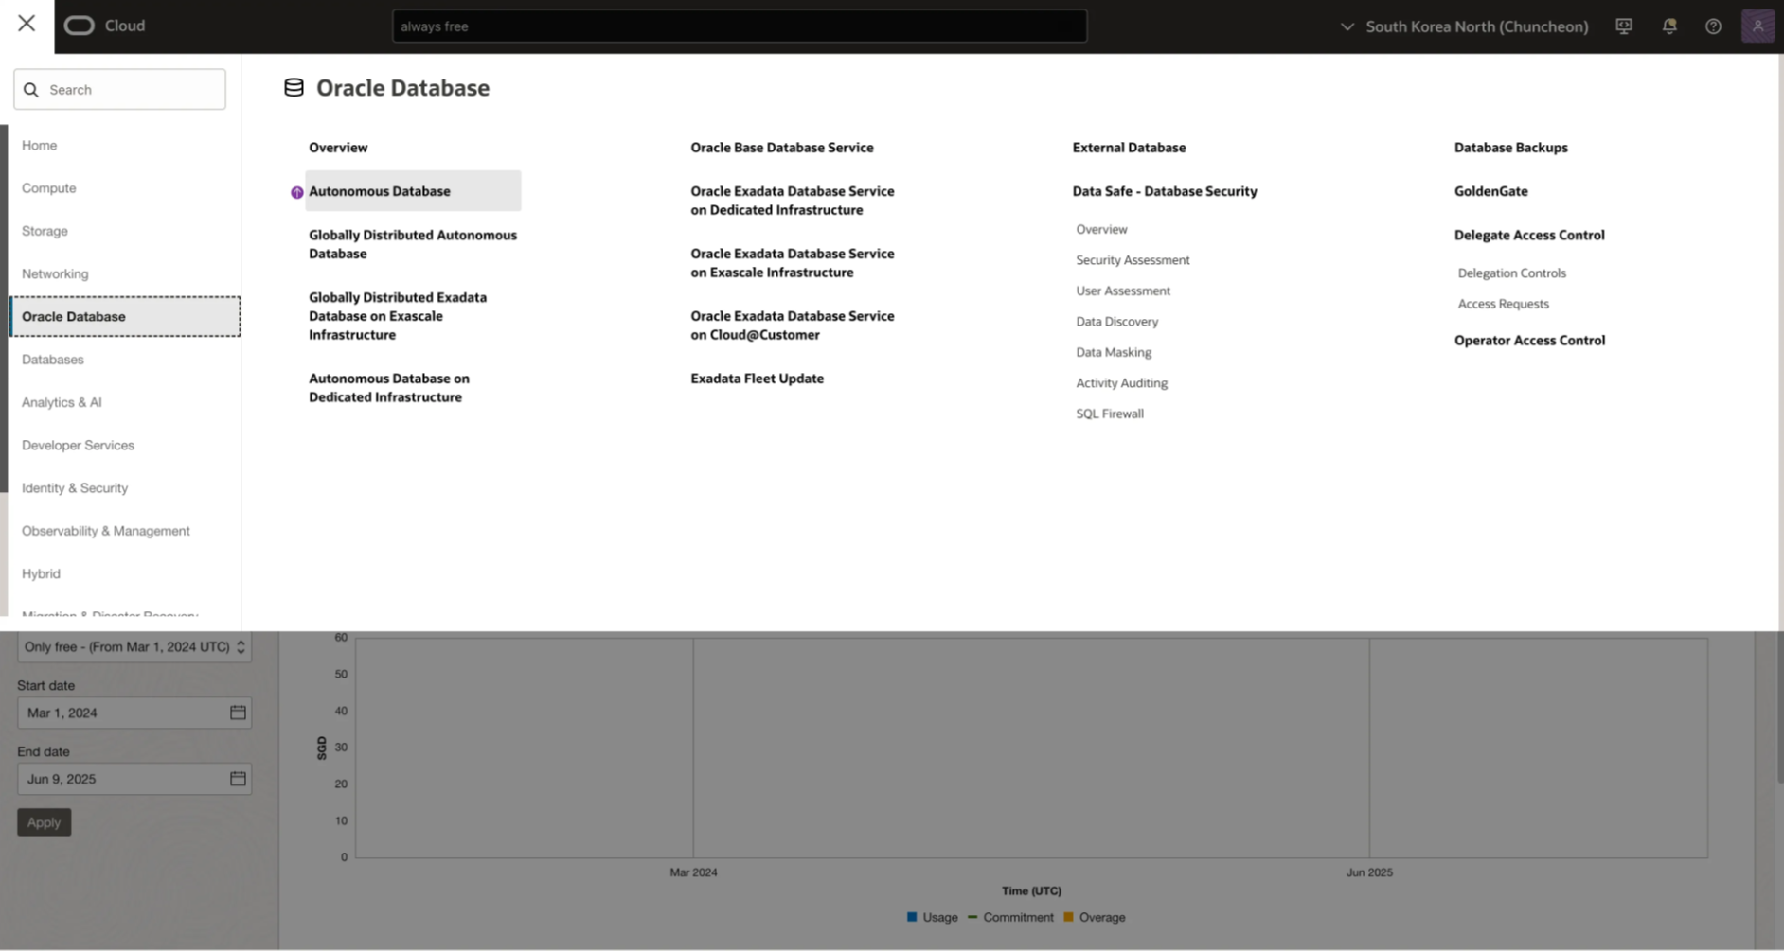The width and height of the screenshot is (1784, 951).
Task: Apply the selected date range
Action: (44, 822)
